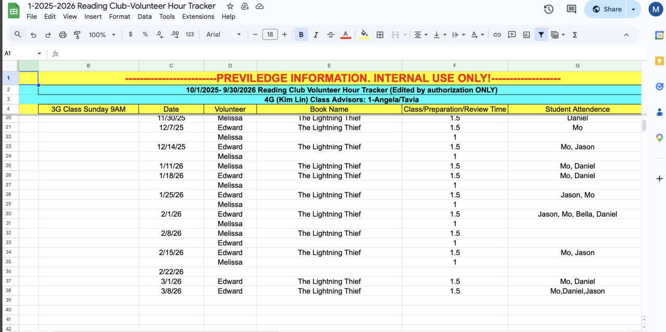Screen dimensions: 666x332
Task: Toggle italic formatting
Action: 316,35
